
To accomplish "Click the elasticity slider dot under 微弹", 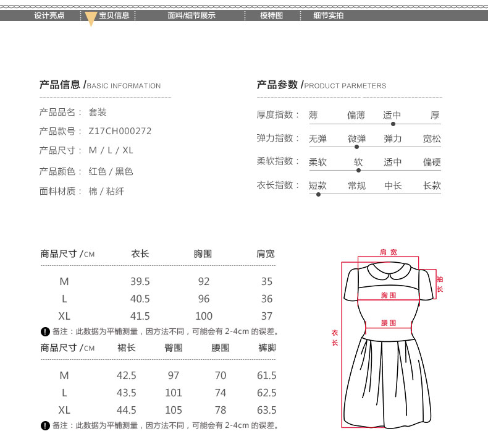I will tap(356, 147).
